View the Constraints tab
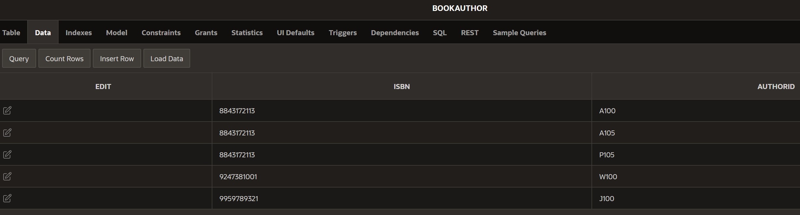 pos(161,32)
